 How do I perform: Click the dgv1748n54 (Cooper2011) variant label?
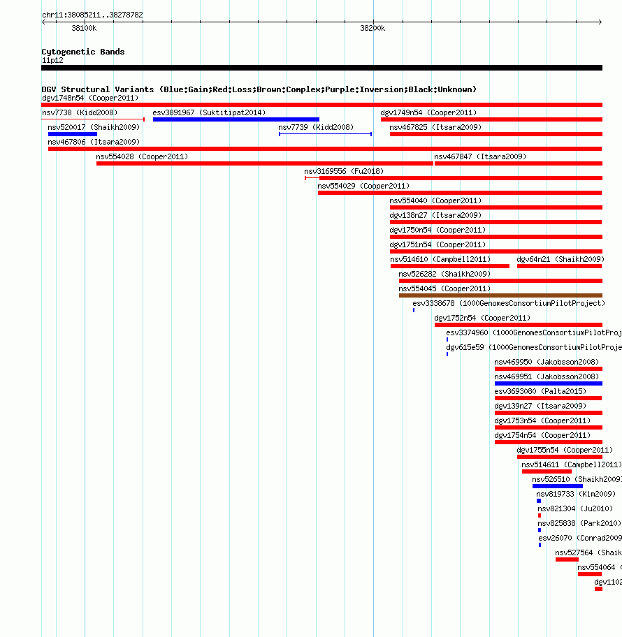pos(90,98)
